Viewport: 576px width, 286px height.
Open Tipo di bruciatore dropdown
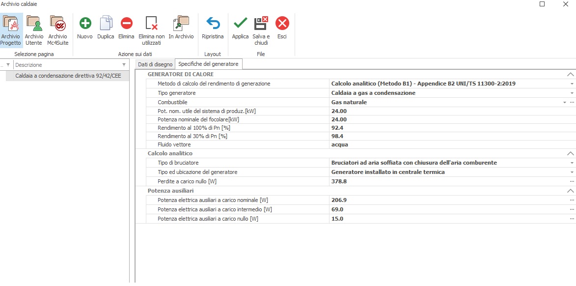click(x=572, y=163)
